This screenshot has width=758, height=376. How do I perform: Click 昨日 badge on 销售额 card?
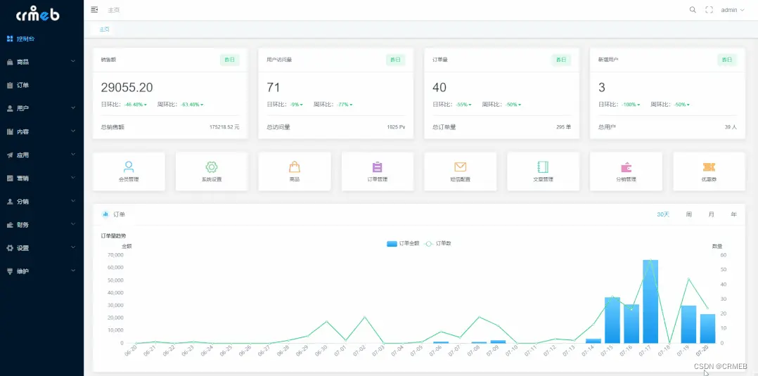pyautogui.click(x=230, y=60)
